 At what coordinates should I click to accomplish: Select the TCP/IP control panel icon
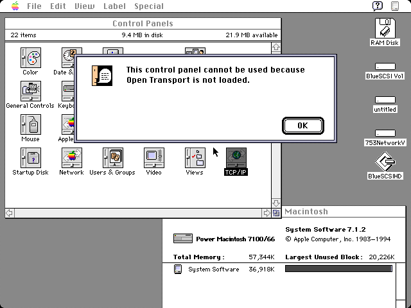236,158
